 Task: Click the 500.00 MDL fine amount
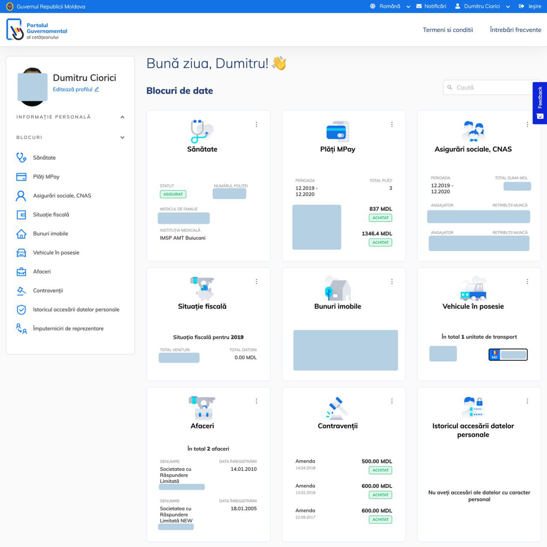click(377, 462)
